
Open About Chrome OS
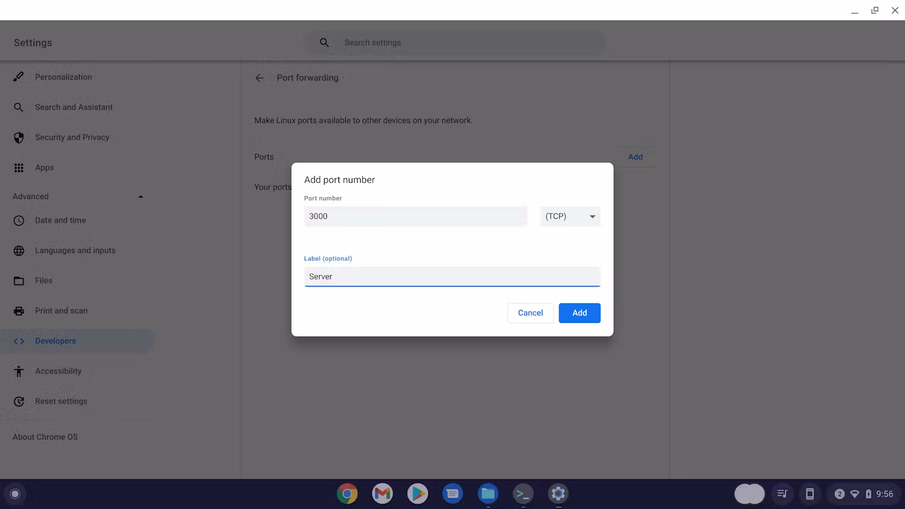click(45, 437)
